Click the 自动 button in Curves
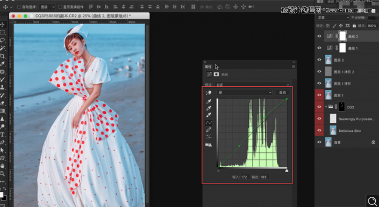The width and height of the screenshot is (379, 207). [x=283, y=92]
